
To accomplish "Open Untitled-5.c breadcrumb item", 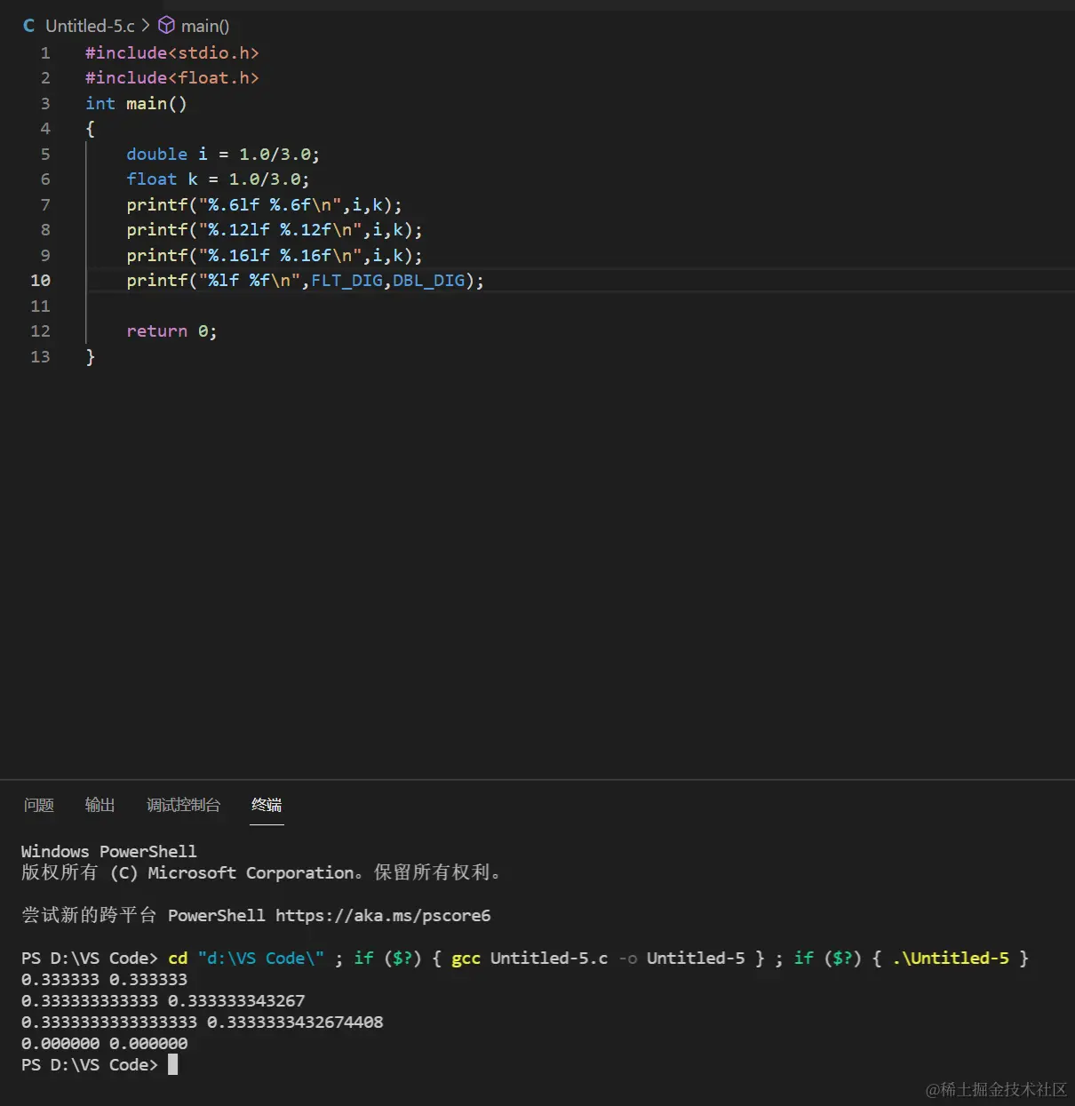I will click(x=90, y=26).
